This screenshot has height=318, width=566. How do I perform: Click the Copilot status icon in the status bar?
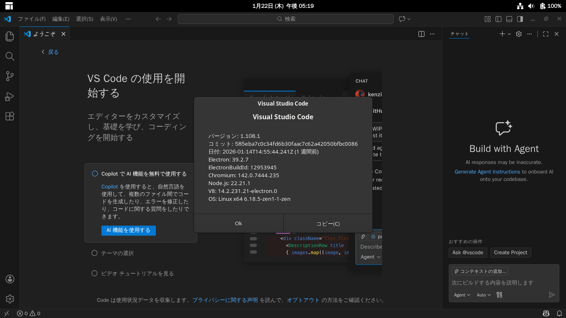coord(546,313)
